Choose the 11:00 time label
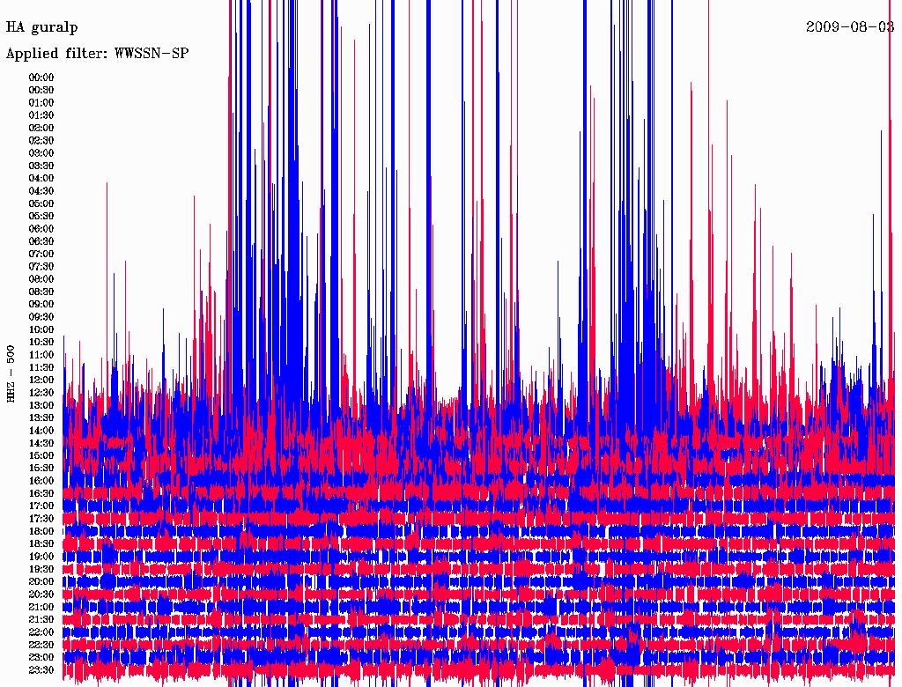The width and height of the screenshot is (902, 687). 41,354
